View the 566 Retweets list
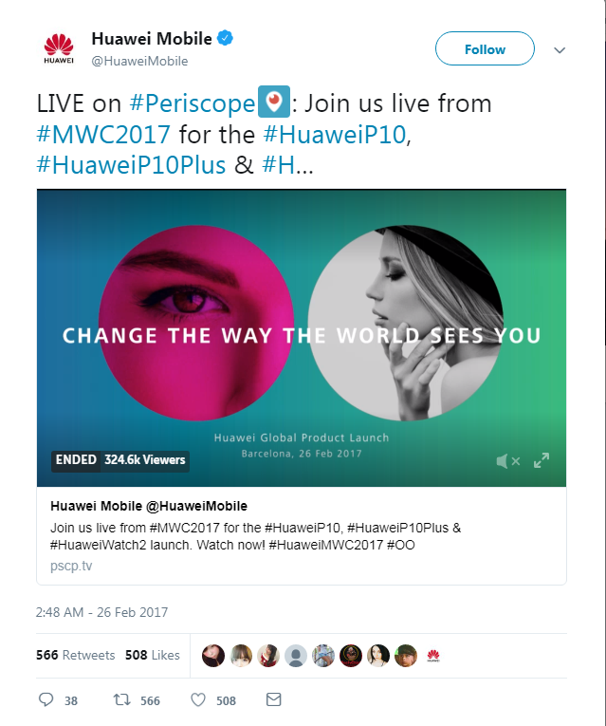Viewport: 606px width, 726px height. tap(76, 655)
